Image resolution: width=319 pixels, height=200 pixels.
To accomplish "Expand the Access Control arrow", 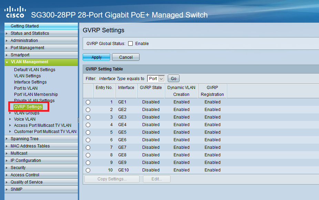I will tap(7, 175).
